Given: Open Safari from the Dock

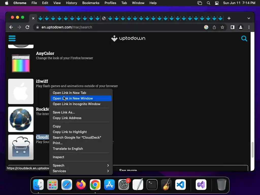Looking at the screenshot, I should (67, 185).
